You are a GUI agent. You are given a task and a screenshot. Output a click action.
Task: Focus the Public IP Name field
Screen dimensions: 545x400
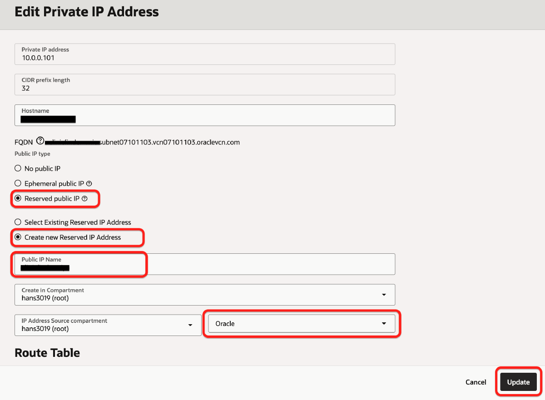point(205,264)
